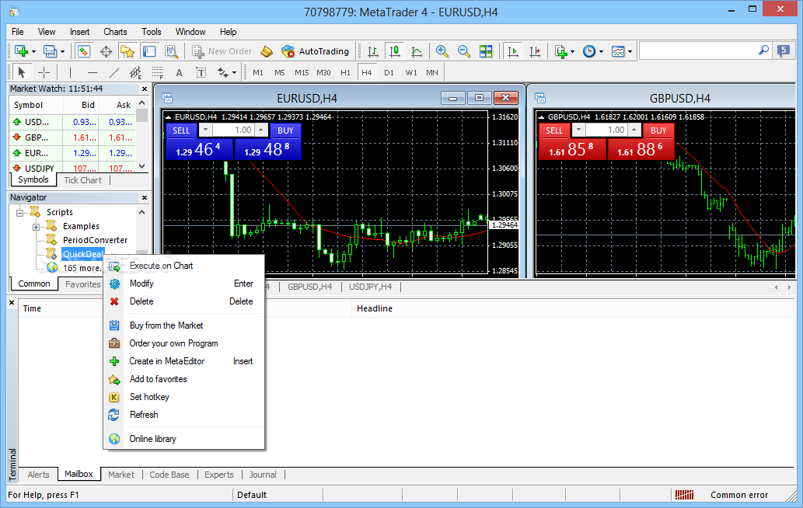The width and height of the screenshot is (803, 508).
Task: Tile chart windows with grid icon
Action: (486, 51)
